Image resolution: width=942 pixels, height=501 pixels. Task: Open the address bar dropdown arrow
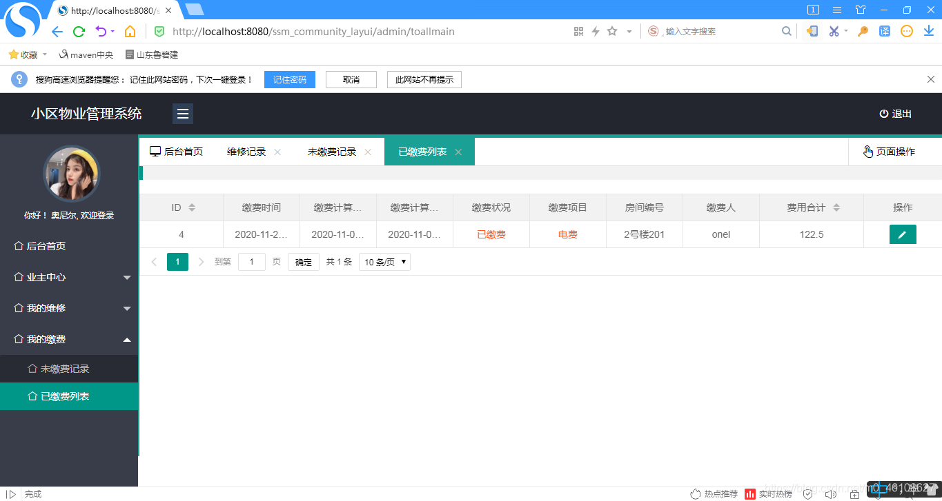629,32
